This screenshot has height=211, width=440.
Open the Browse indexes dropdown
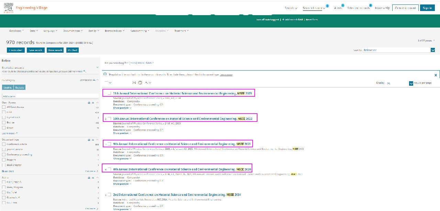coord(115,31)
